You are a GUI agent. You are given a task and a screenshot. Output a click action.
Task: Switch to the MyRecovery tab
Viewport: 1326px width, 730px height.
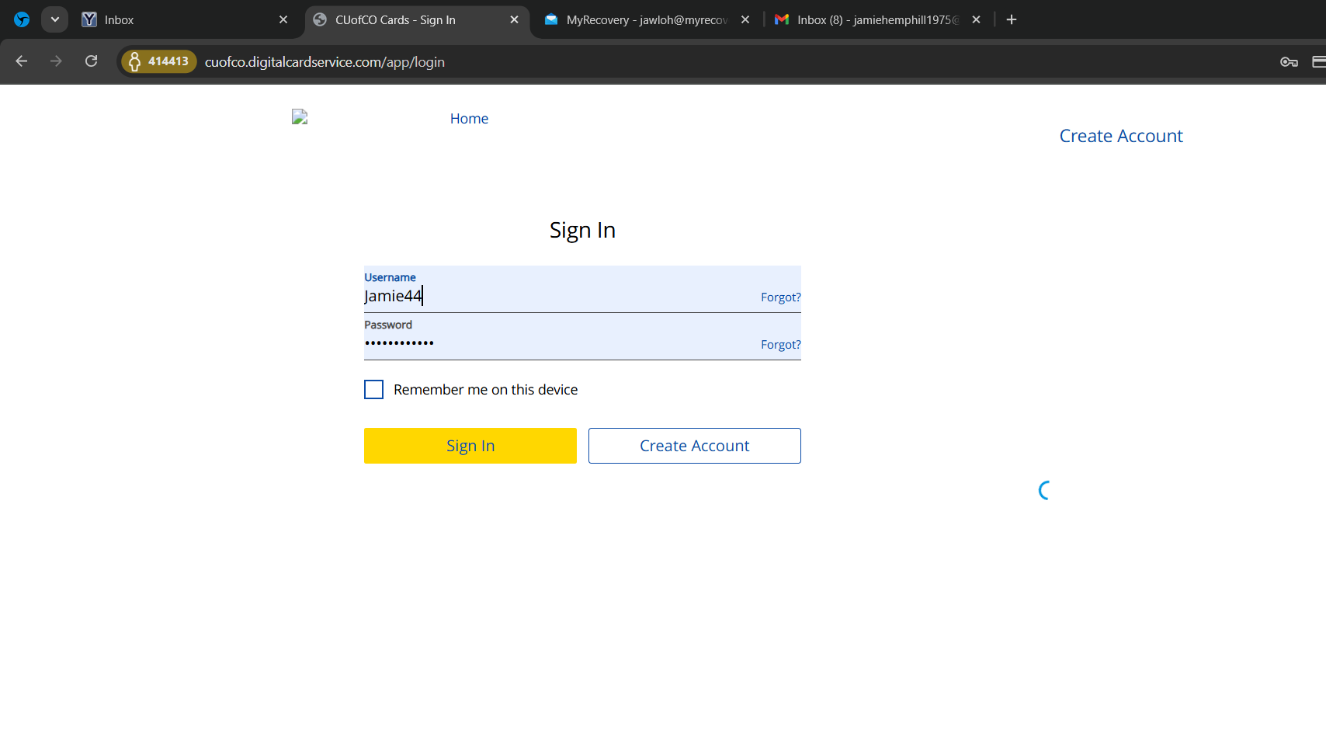(x=640, y=19)
